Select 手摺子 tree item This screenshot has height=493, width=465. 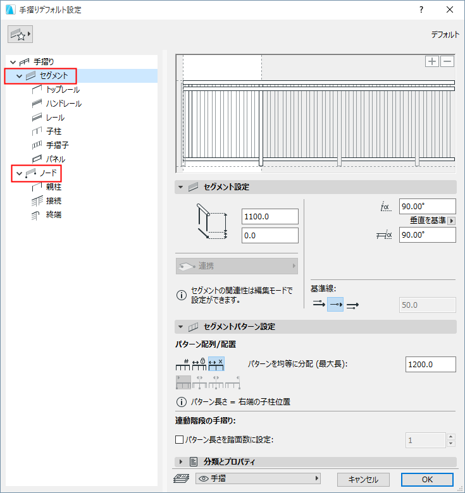coord(58,145)
